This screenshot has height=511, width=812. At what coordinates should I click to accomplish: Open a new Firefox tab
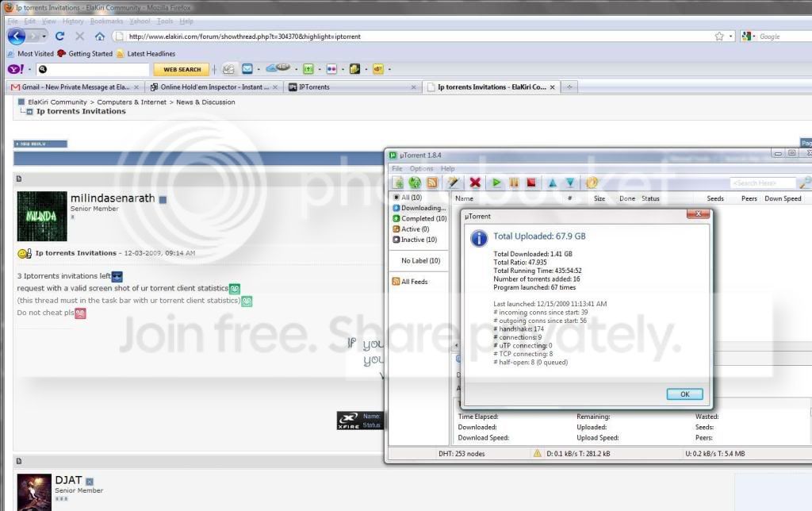point(569,87)
